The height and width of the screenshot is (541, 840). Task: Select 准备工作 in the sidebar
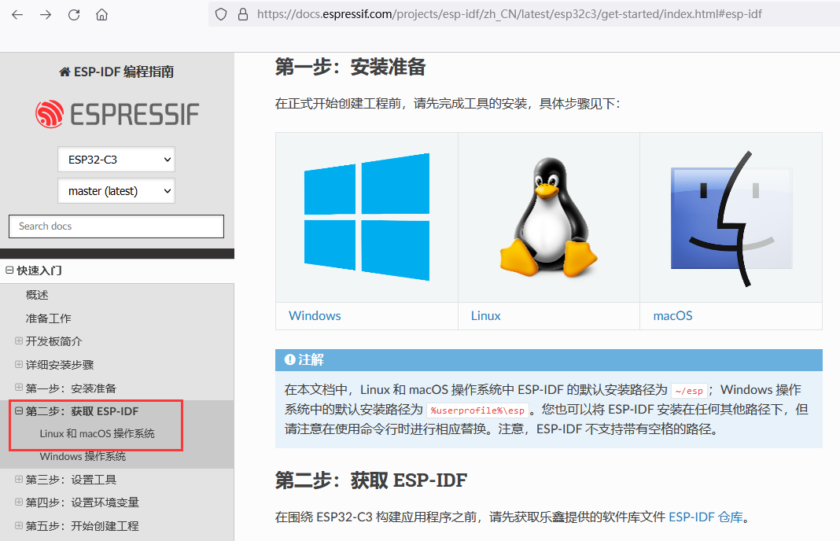point(48,318)
